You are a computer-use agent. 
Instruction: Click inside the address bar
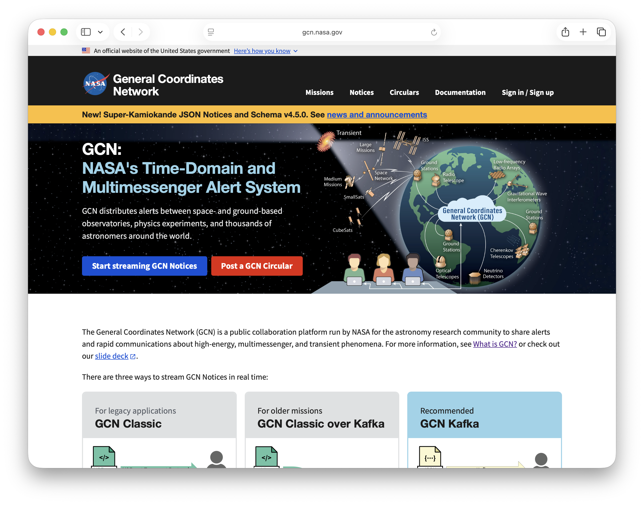pos(322,32)
